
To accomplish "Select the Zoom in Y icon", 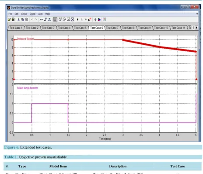I will coord(64,19).
